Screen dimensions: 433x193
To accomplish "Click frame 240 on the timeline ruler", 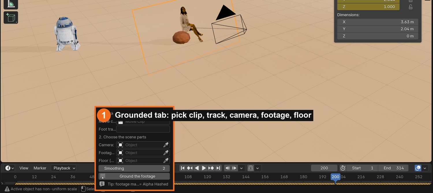I will [x=400, y=177].
